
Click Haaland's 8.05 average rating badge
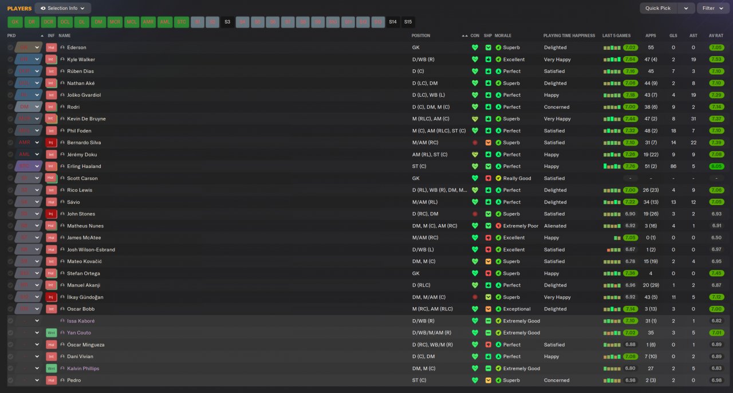pos(716,167)
